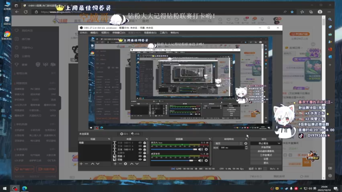Viewport: 342px width, 192px height.
Task: Move source up in the sources list
Action: click(x=132, y=164)
